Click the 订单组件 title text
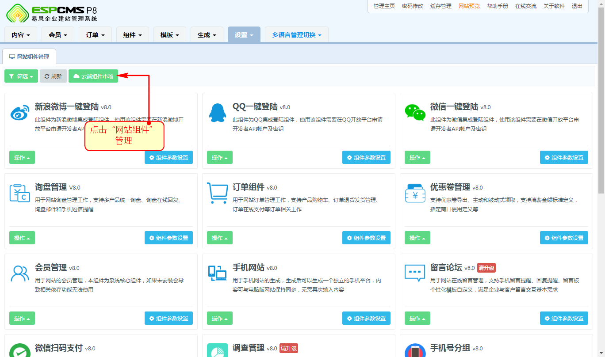The width and height of the screenshot is (605, 357). point(249,187)
